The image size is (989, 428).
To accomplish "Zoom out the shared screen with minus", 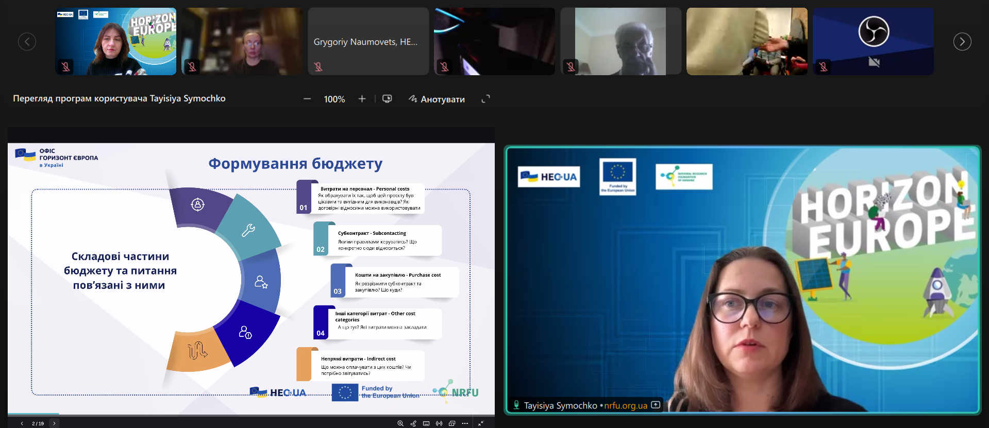I will (x=307, y=99).
